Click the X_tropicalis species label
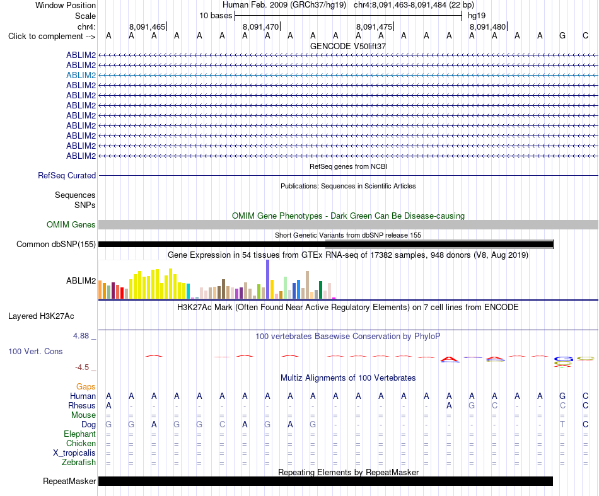Image resolution: width=599 pixels, height=496 pixels. [x=74, y=453]
